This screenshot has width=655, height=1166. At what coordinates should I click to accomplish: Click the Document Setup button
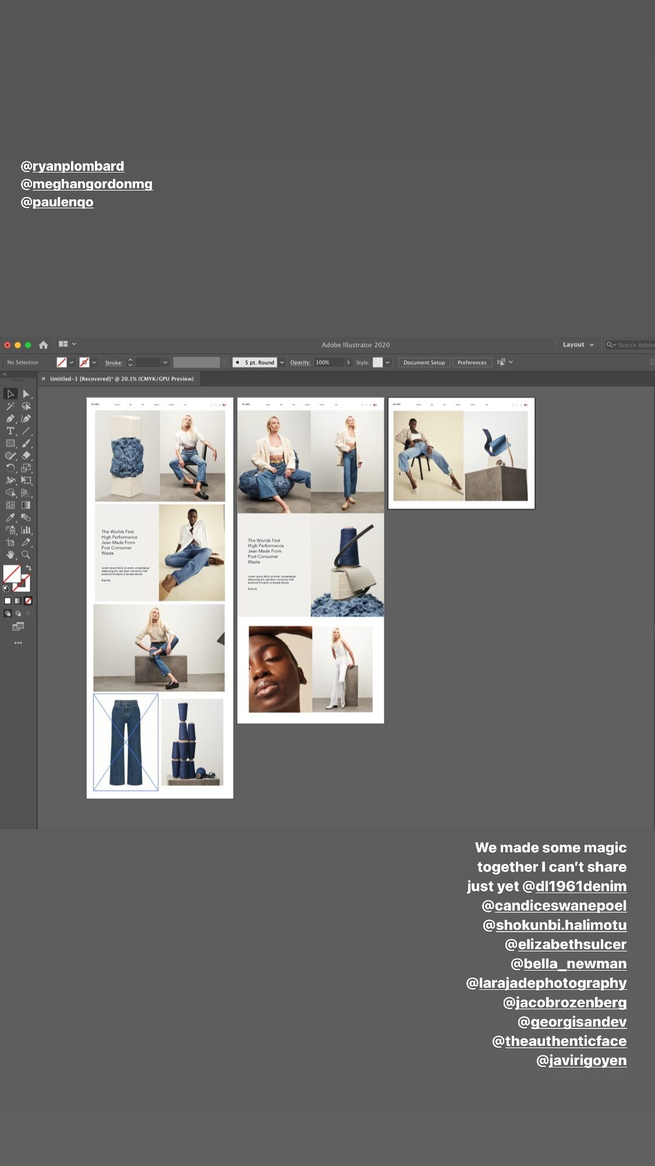pos(424,363)
